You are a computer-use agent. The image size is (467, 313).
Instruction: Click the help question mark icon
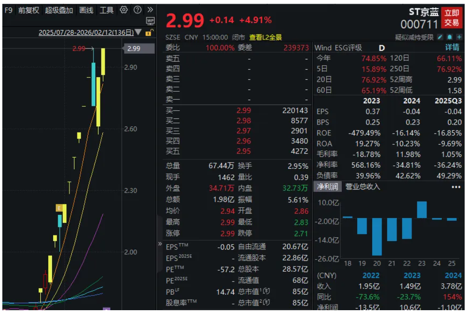coord(137,10)
